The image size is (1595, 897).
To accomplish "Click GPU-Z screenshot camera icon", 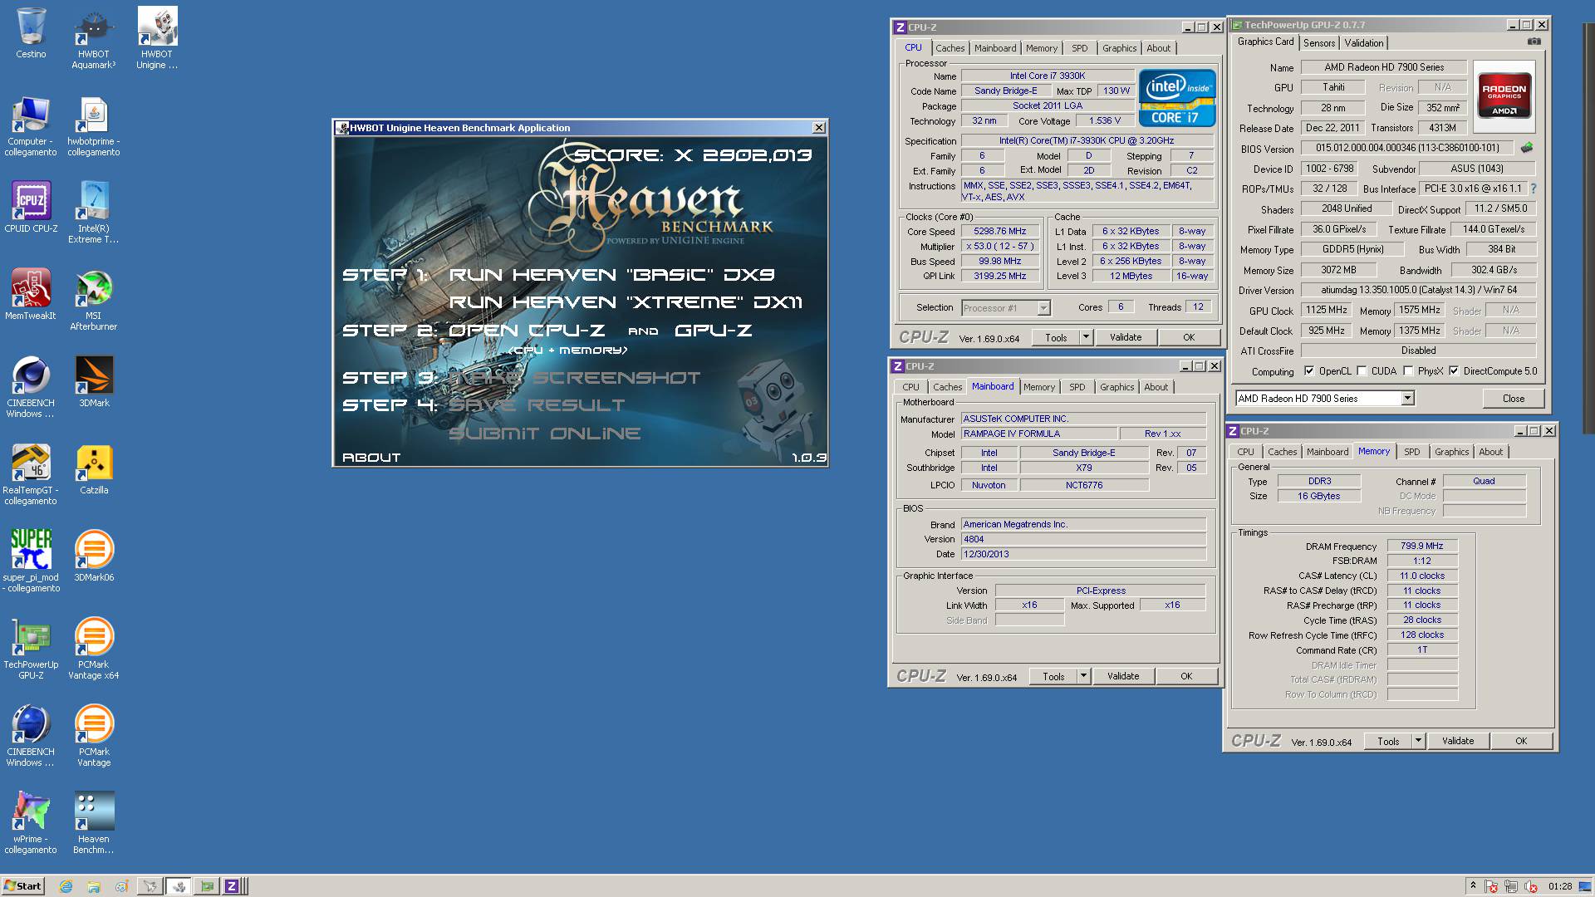I will pyautogui.click(x=1534, y=42).
